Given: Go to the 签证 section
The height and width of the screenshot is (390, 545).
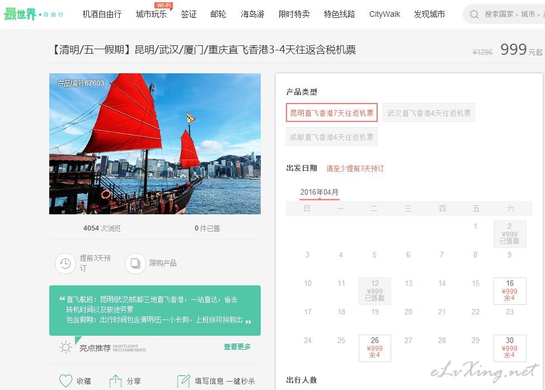Looking at the screenshot, I should coord(189,14).
